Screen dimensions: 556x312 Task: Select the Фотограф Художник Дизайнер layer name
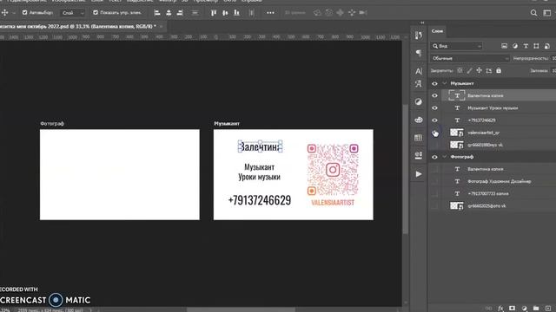[500, 181]
